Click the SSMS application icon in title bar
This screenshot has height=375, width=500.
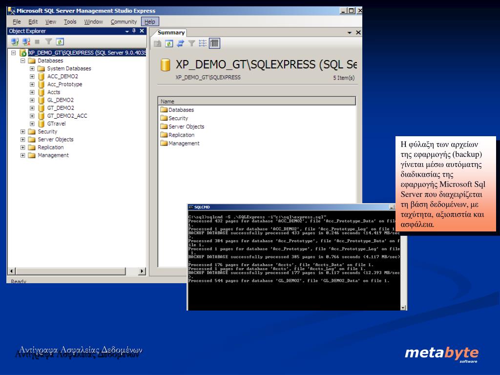point(12,11)
